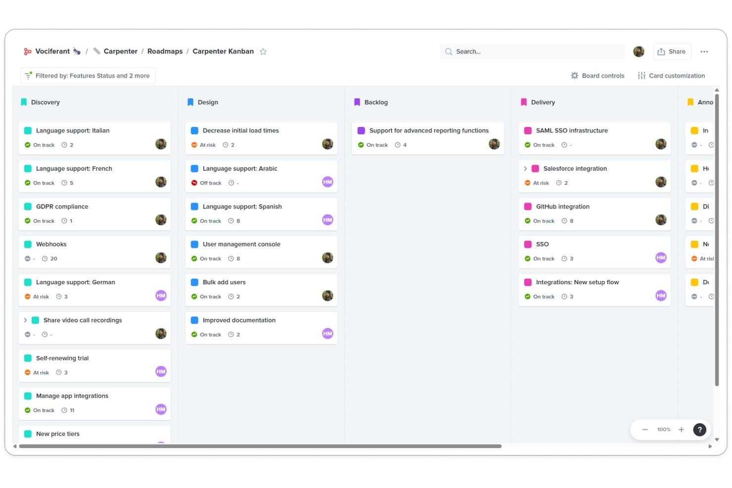Click the teal color square on GDPR compliance
This screenshot has height=488, width=732.
coord(28,207)
